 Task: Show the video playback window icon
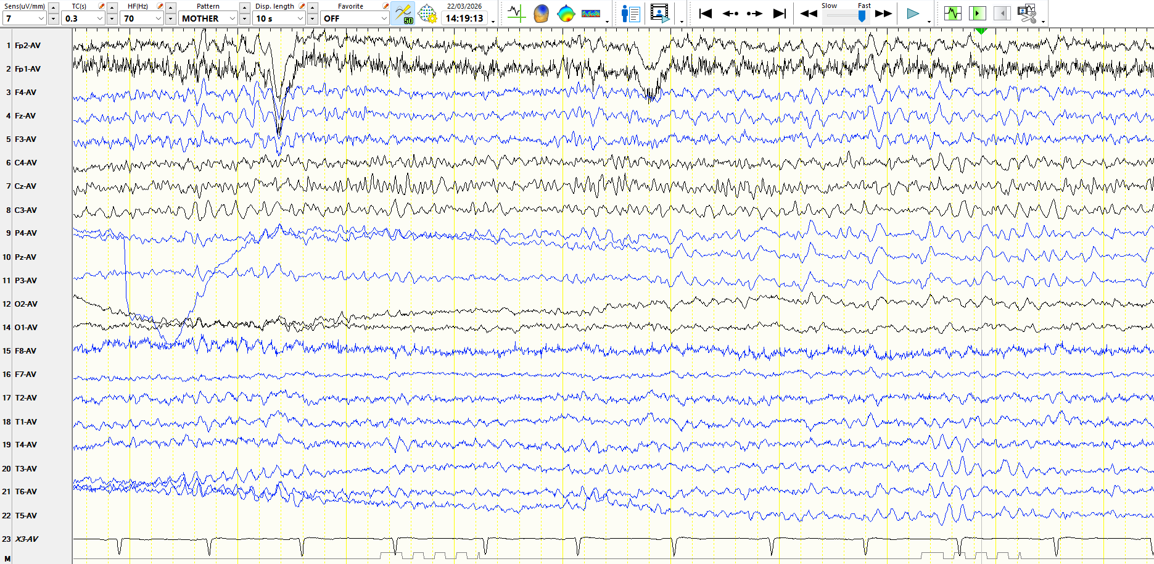660,14
